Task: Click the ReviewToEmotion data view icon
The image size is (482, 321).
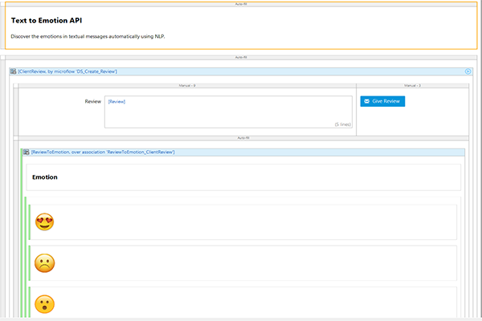Action: click(x=26, y=152)
